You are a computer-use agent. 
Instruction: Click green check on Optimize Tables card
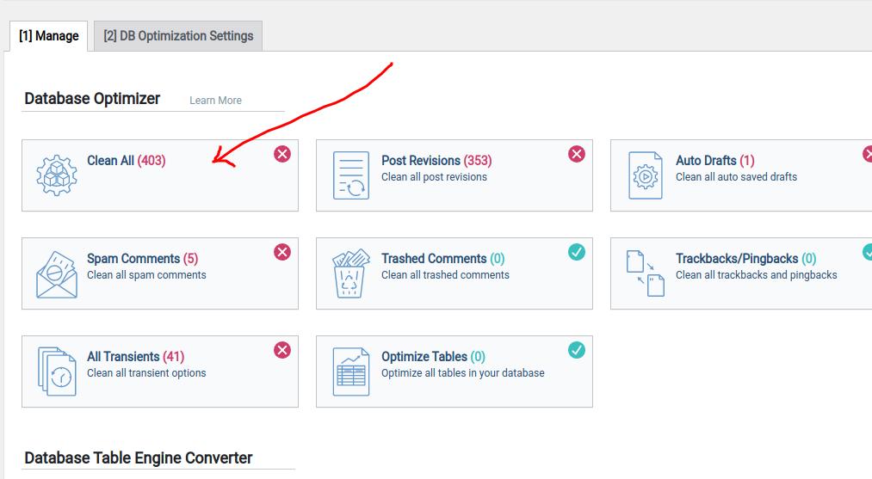(x=577, y=350)
